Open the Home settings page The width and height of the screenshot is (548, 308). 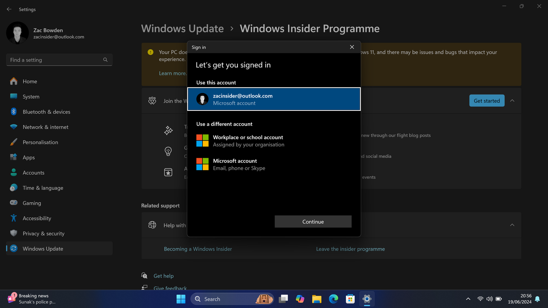59,81
